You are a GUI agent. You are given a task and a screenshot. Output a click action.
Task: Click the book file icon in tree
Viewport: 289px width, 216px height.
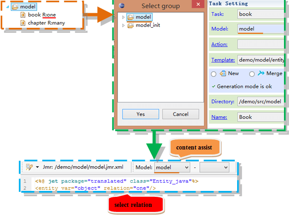(23, 15)
